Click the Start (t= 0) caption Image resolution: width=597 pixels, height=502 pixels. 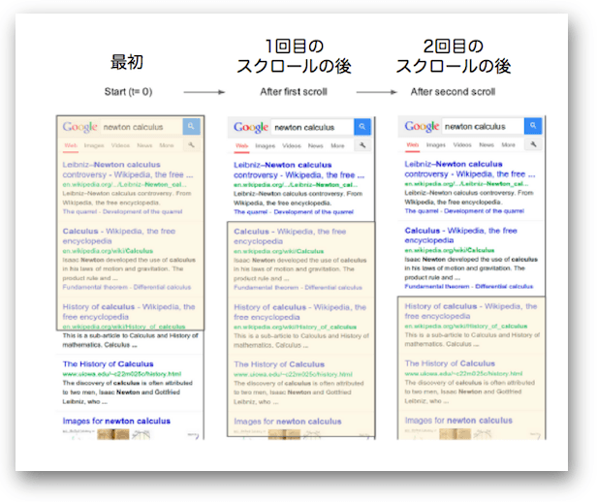pos(128,92)
